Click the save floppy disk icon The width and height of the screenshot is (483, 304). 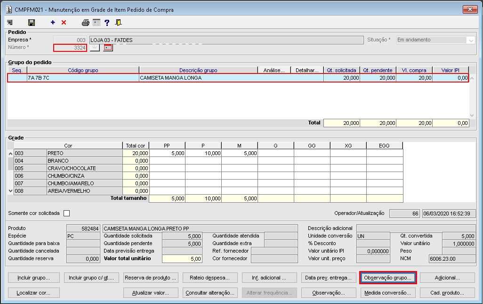pos(32,22)
